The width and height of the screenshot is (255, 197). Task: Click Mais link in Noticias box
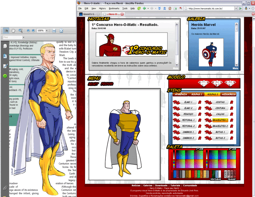click(176, 68)
